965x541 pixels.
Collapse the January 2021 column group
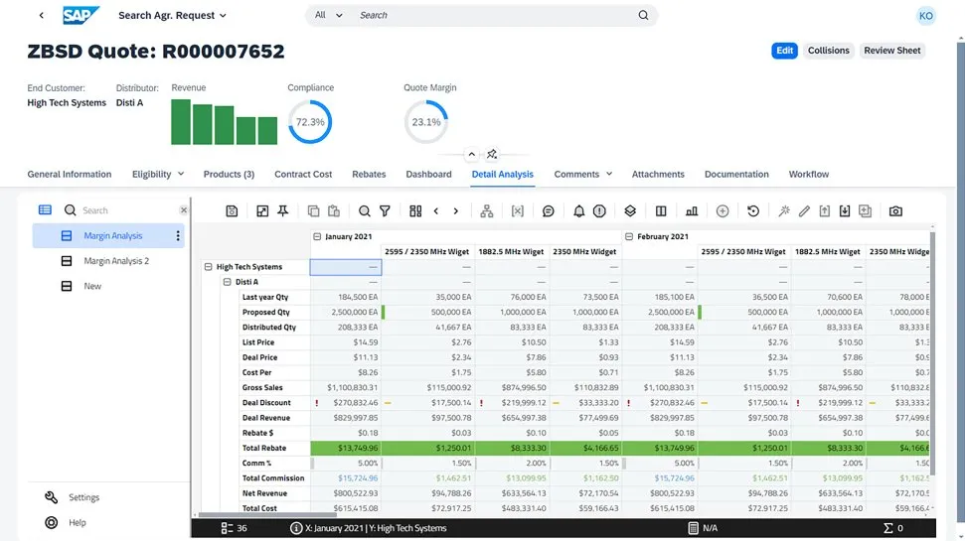click(x=317, y=237)
